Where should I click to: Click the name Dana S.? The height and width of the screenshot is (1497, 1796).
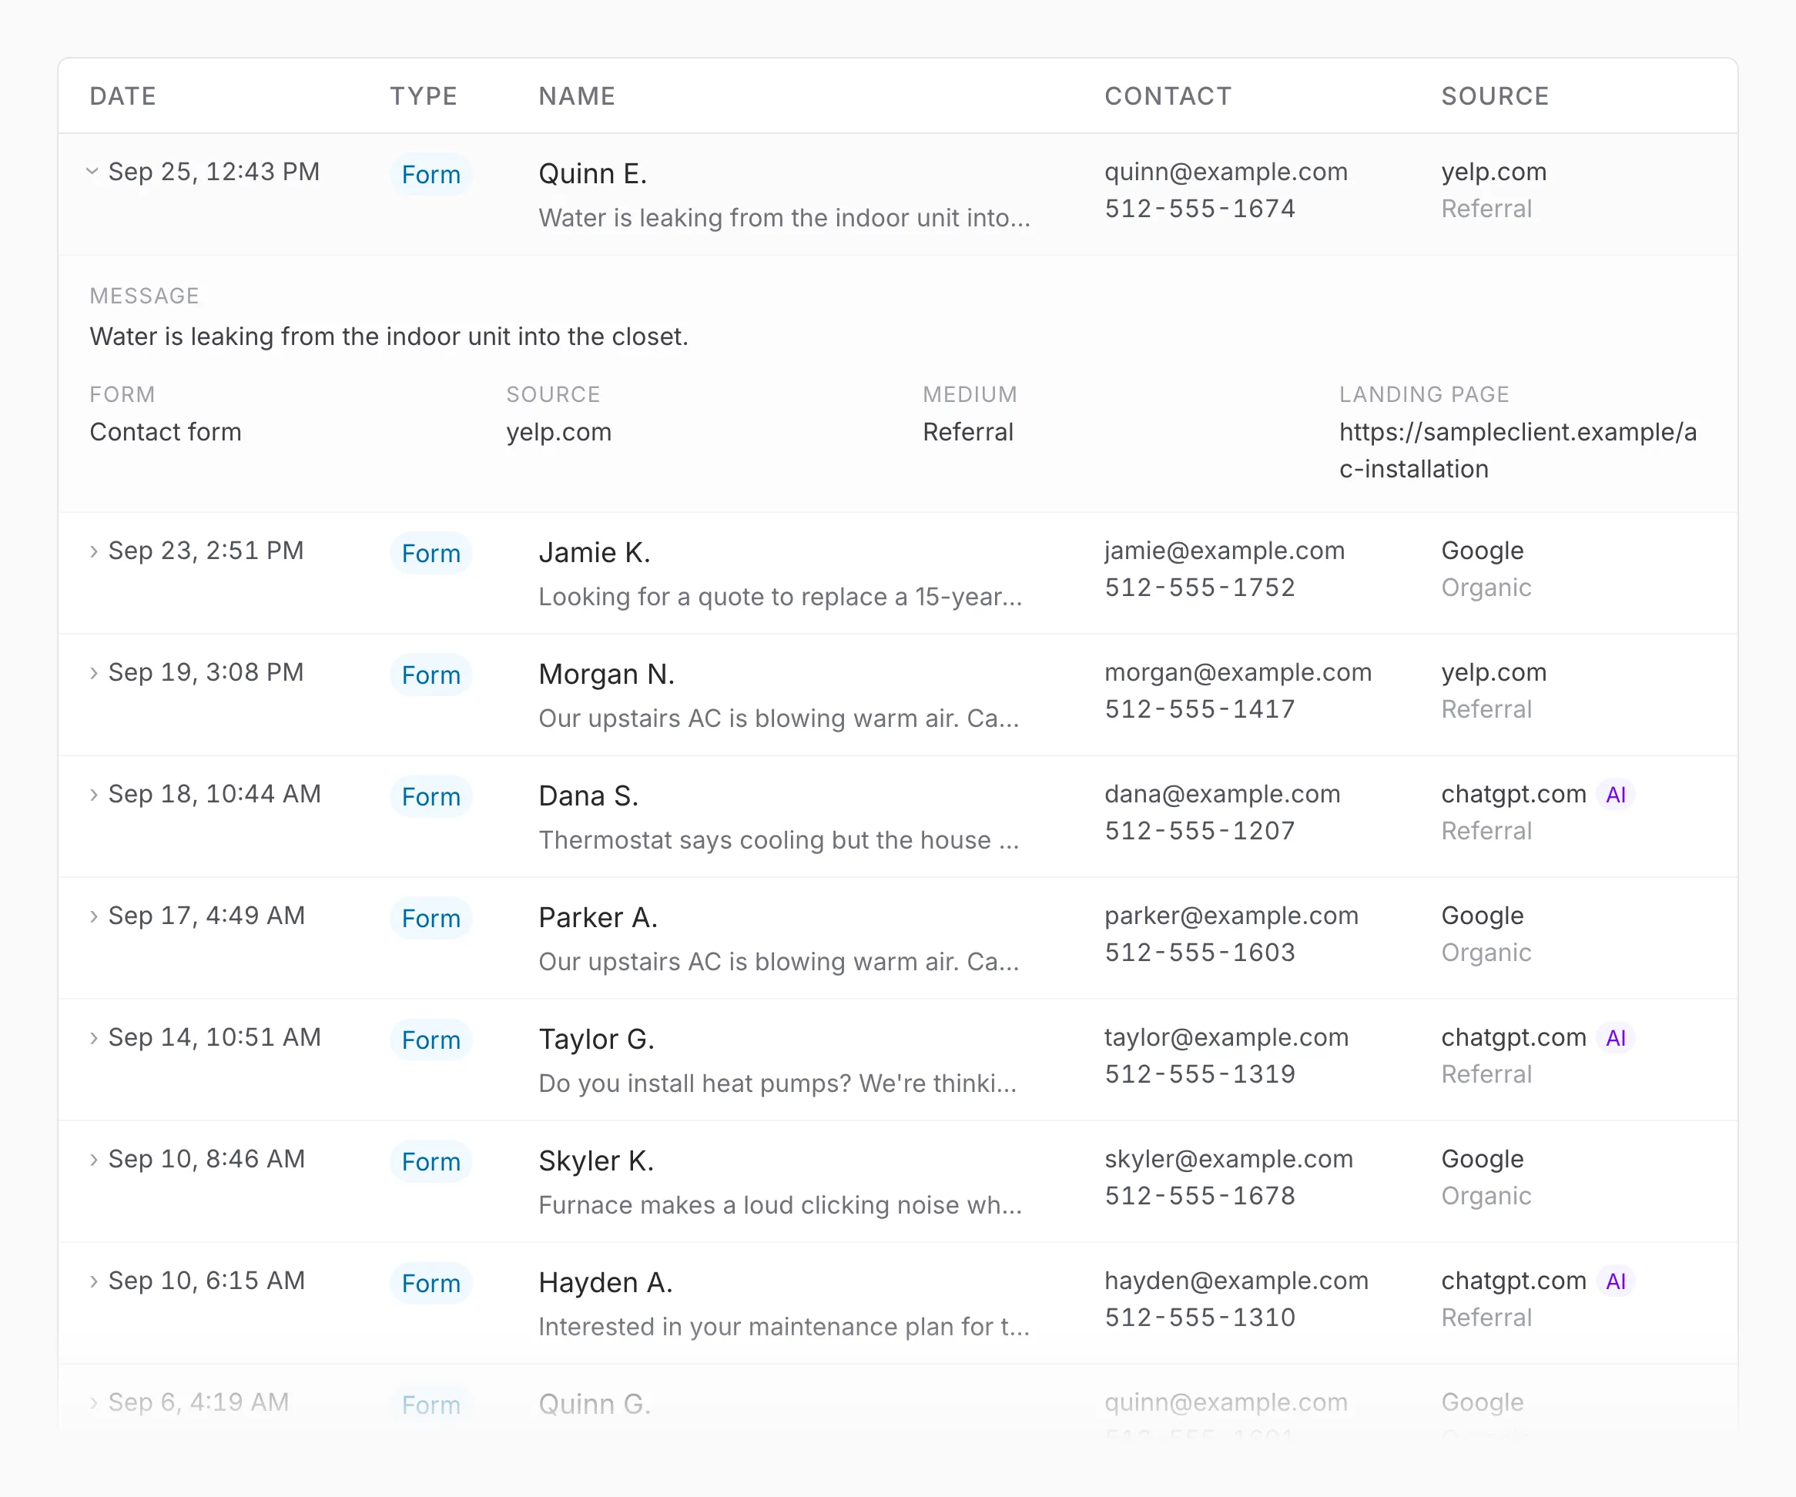pyautogui.click(x=588, y=796)
